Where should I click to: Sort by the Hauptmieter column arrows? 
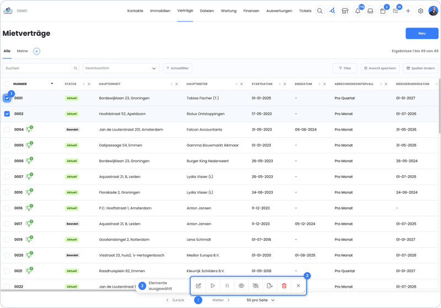(x=236, y=84)
